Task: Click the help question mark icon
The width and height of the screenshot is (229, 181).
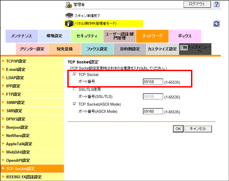Action: [x=217, y=4]
